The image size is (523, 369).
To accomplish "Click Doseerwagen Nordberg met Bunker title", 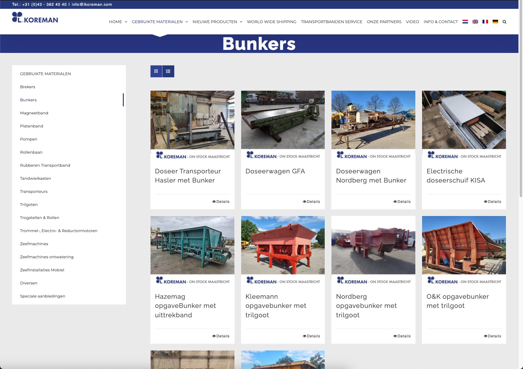I will [x=371, y=176].
